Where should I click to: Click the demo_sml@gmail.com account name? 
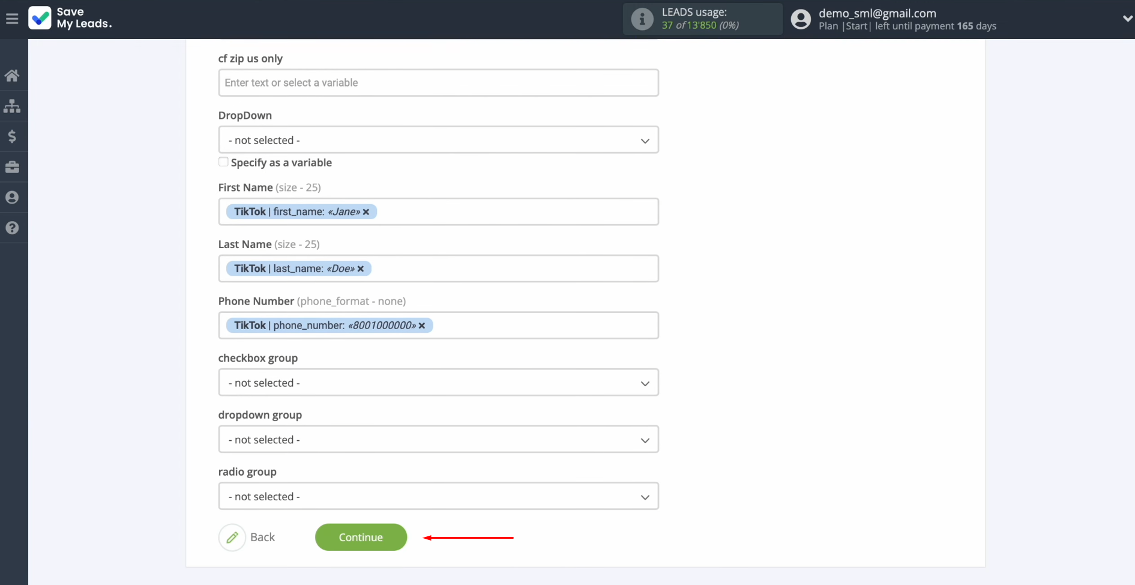878,13
